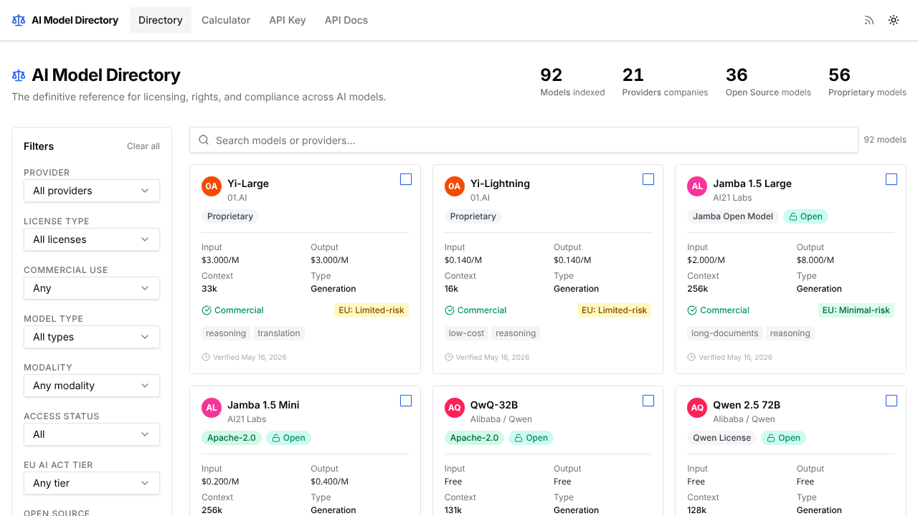Viewport: 918px width, 516px height.
Task: Click the Jamba 1.5 Large AL avatar
Action: pos(697,186)
